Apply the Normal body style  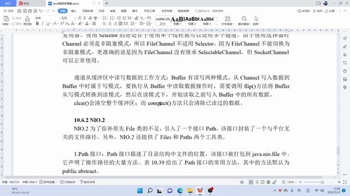[162, 21]
